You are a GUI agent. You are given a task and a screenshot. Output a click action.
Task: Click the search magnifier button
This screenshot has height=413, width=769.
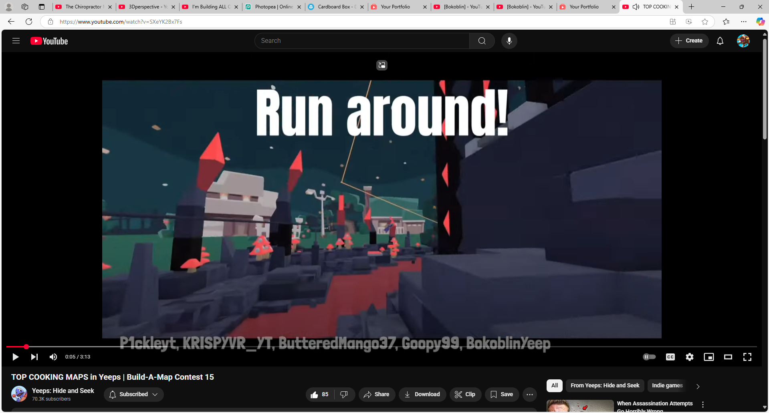(x=482, y=41)
